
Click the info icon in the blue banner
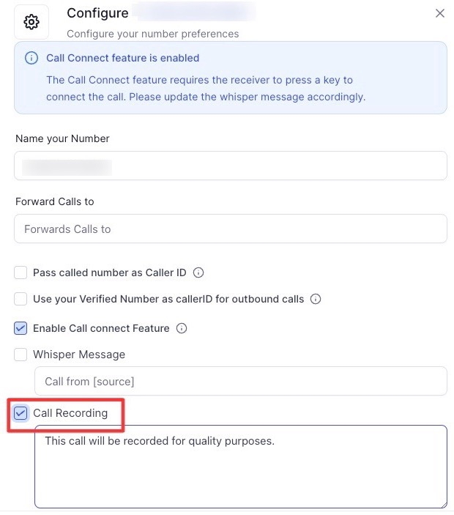click(31, 58)
